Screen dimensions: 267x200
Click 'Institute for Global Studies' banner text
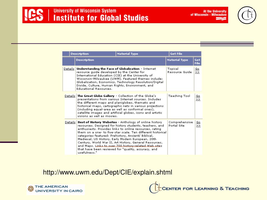click(x=101, y=18)
